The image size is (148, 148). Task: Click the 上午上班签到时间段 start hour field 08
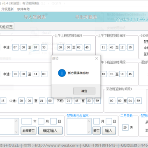point(60,47)
